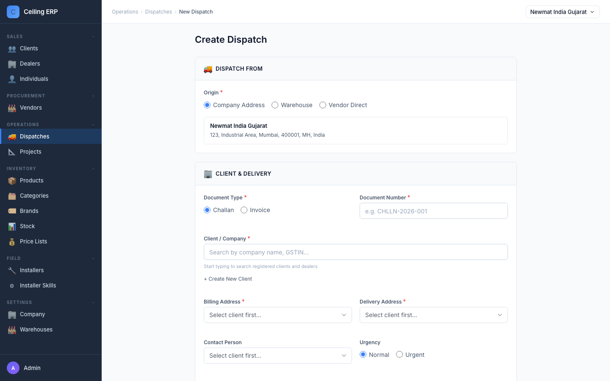Click the Clients people icon

coord(12,49)
